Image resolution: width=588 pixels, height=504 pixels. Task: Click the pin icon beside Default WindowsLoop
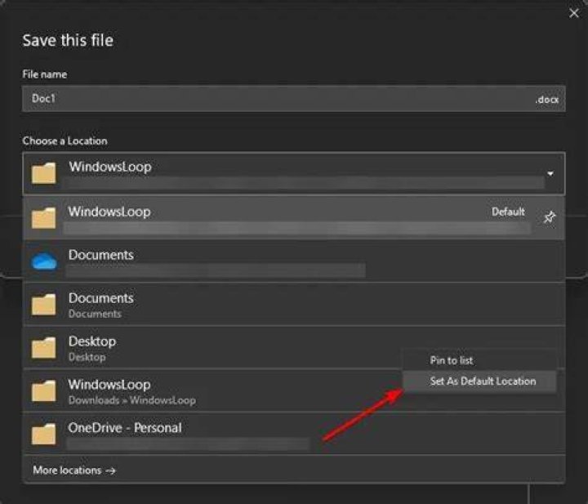tap(550, 217)
